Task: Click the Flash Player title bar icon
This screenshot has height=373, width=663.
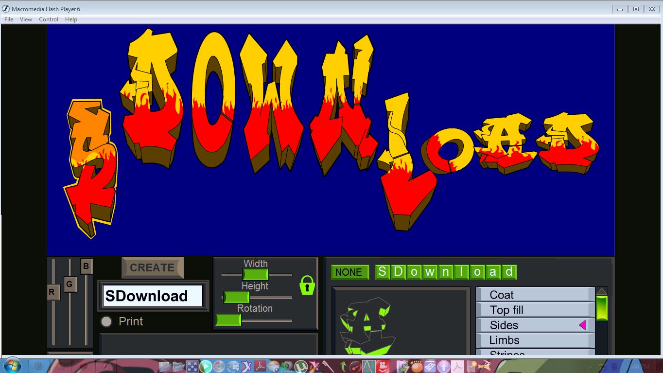Action: coord(6,9)
